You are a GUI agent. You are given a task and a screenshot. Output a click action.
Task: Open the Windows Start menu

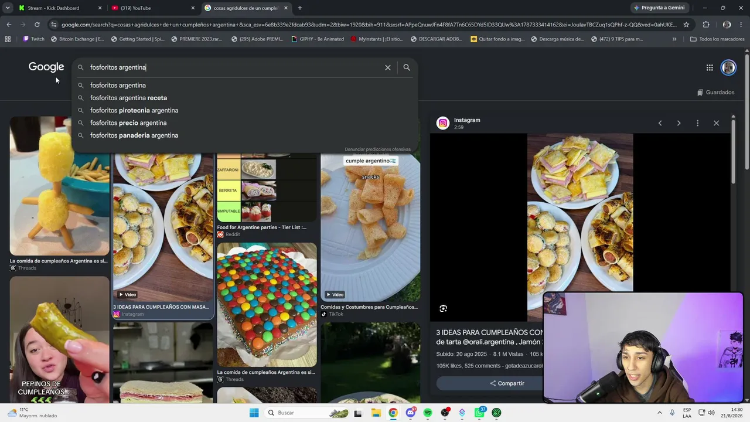[x=254, y=413]
